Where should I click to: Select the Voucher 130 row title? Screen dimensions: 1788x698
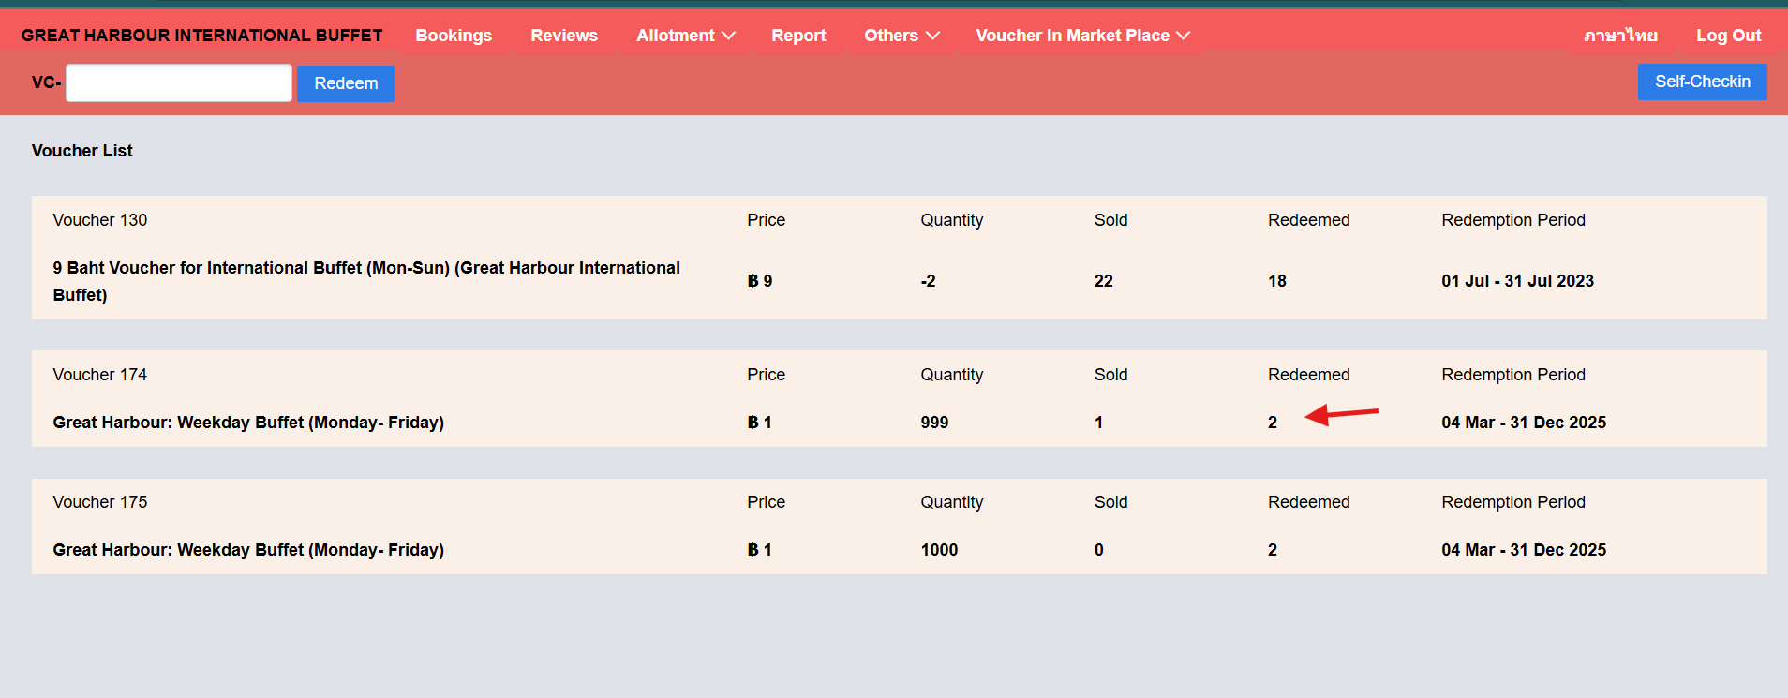[100, 220]
